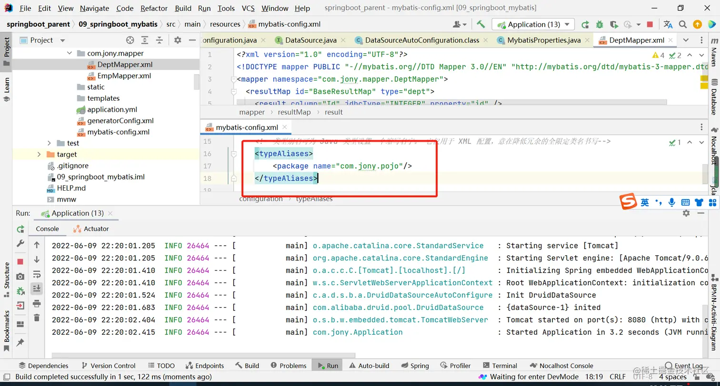720x386 pixels.
Task: Select opened file in Project tree (target icon)
Action: 130,40
